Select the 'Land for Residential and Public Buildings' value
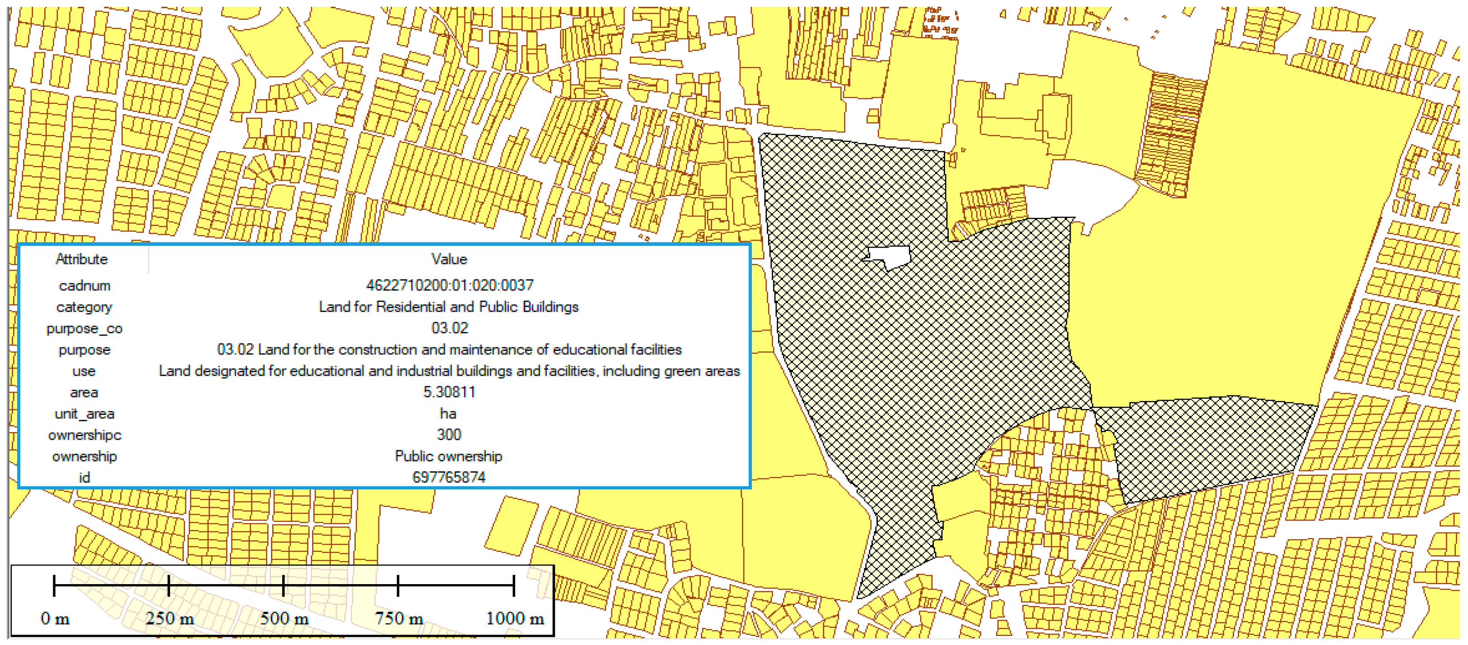Image resolution: width=1468 pixels, height=645 pixels. 448,306
